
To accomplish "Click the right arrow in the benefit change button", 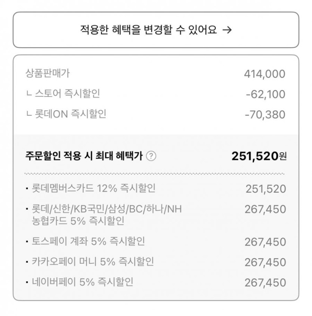I will [227, 30].
